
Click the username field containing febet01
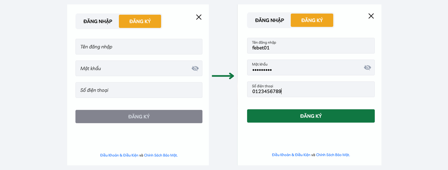point(310,46)
